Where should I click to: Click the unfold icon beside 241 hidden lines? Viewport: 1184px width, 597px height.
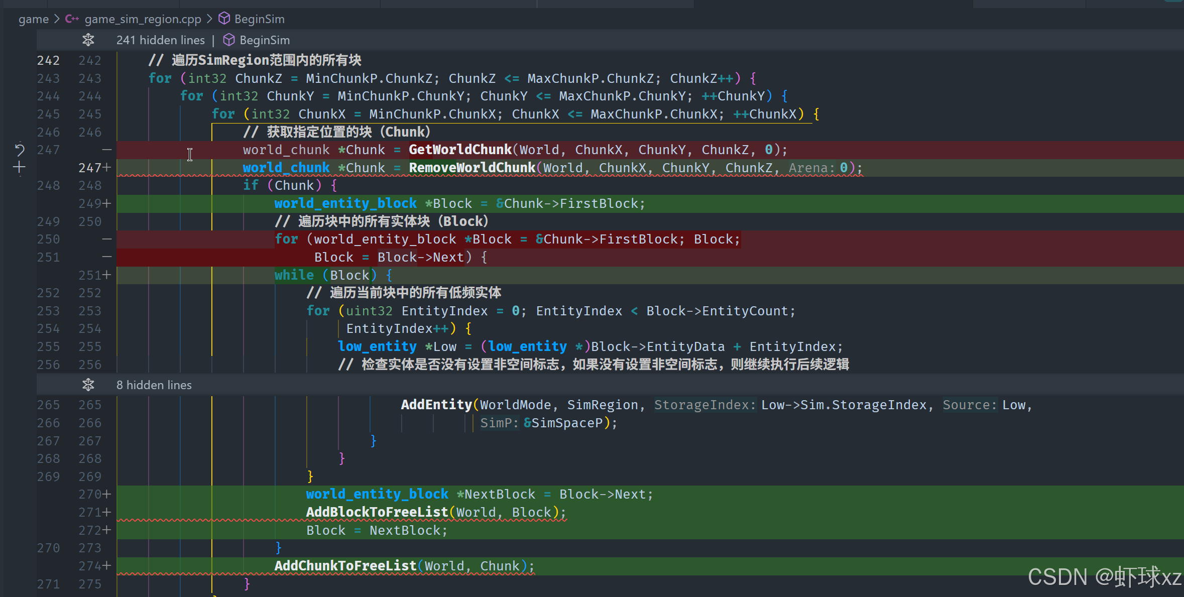point(88,40)
